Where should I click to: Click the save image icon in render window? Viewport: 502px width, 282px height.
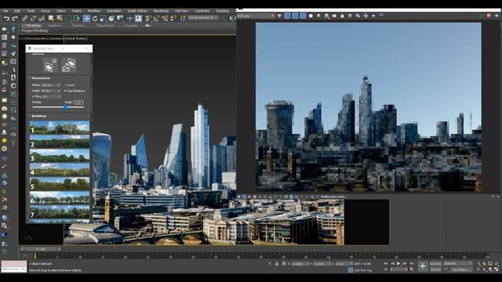point(326,16)
